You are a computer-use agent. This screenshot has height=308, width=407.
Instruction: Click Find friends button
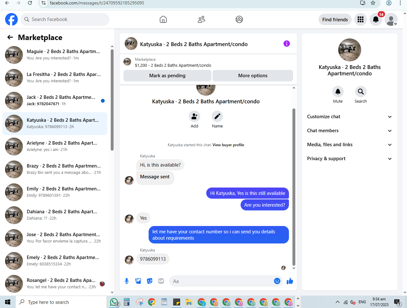click(335, 19)
